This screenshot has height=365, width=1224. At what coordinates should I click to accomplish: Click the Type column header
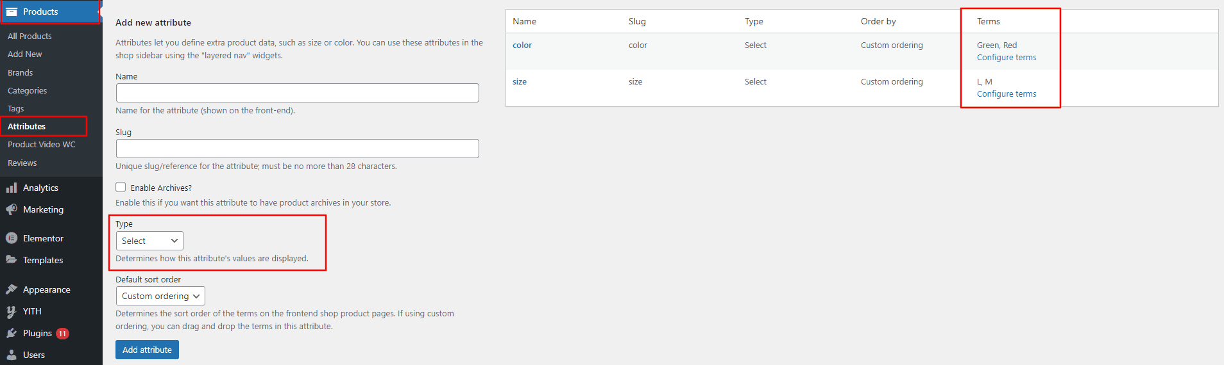[754, 21]
